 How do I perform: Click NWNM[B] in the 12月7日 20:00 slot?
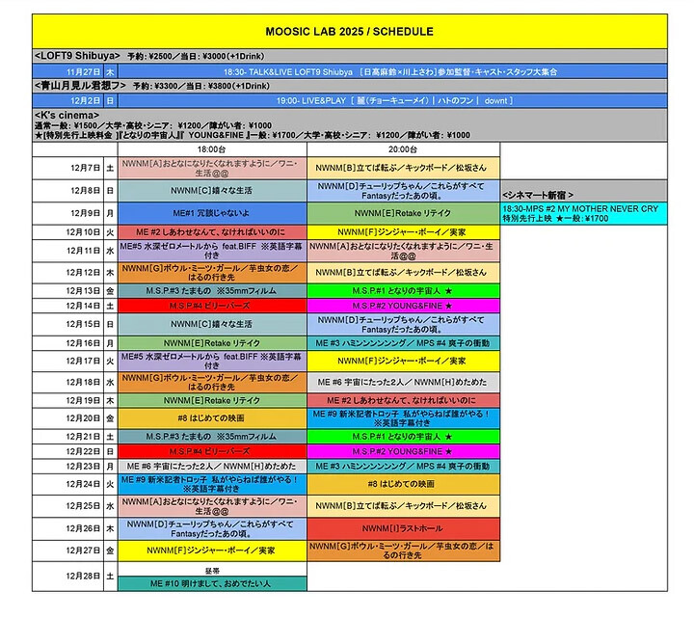(x=403, y=168)
